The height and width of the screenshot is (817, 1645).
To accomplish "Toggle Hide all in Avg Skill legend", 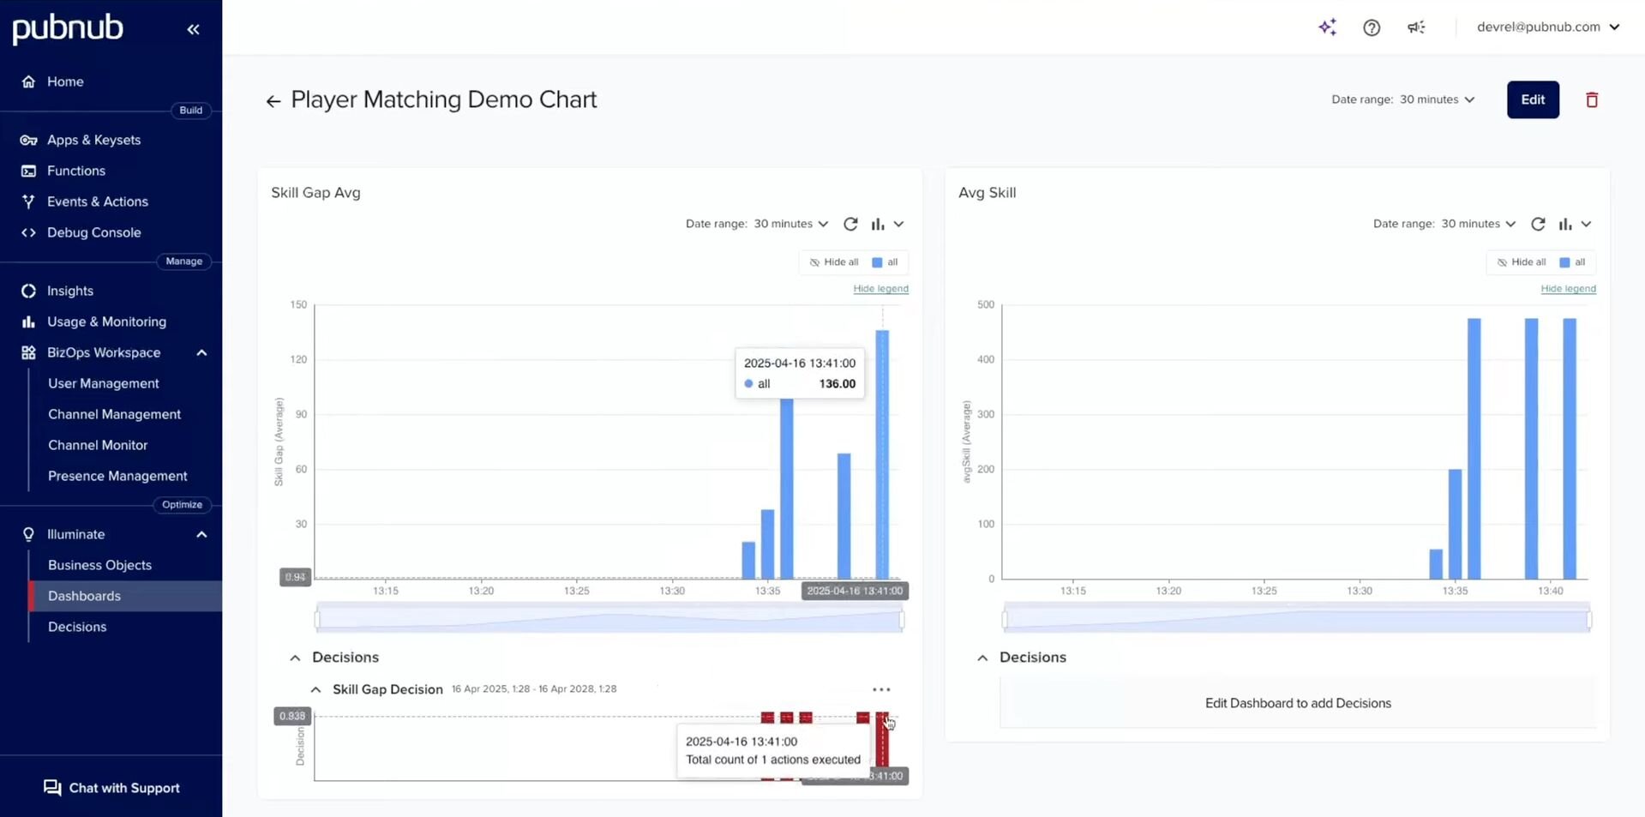I will click(1522, 262).
